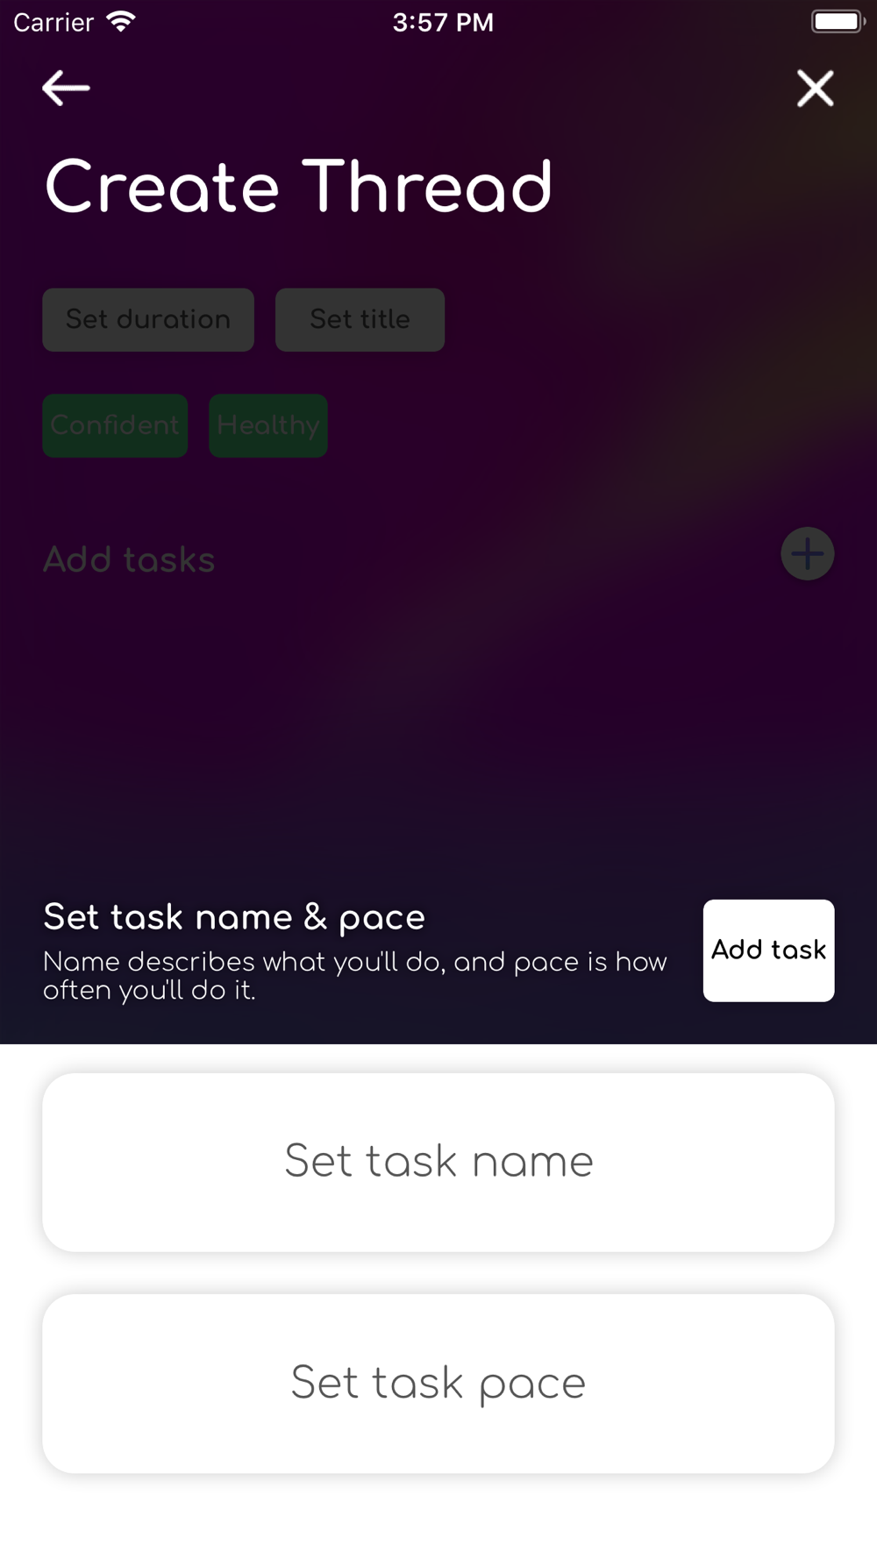Tap the Wi-Fi status icon
The width and height of the screenshot is (877, 1559).
pos(121,22)
